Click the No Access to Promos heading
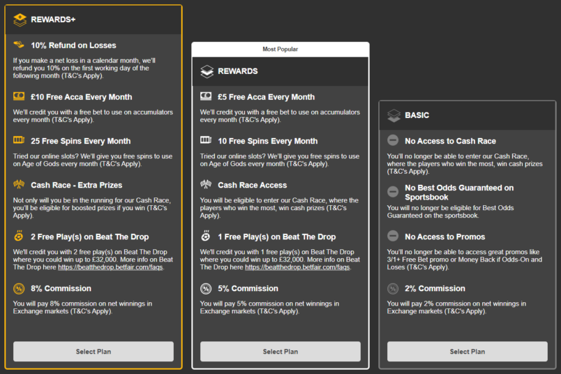 tap(444, 237)
